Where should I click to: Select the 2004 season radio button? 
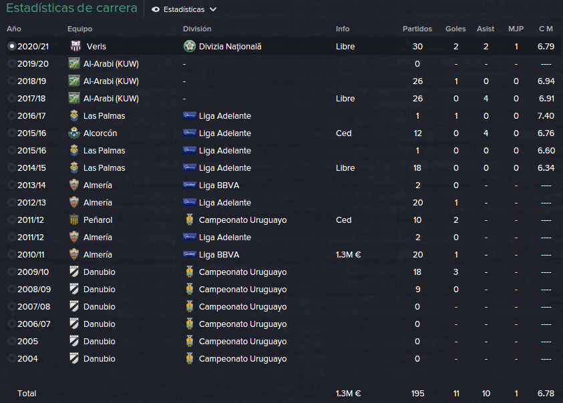click(12, 358)
